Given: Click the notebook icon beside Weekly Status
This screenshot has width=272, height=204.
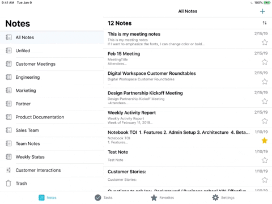Looking at the screenshot, I should coord(8,157).
